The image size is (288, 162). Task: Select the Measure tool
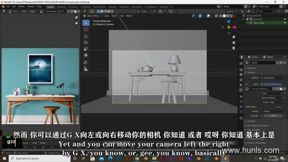pyautogui.click(x=86, y=69)
